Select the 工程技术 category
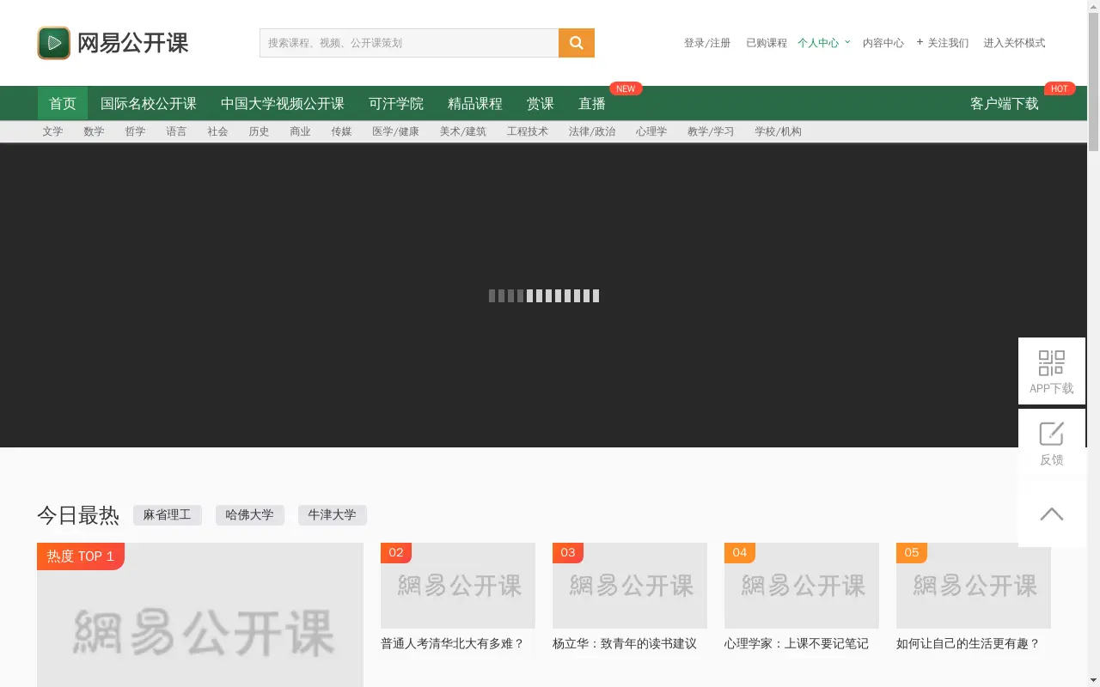The height and width of the screenshot is (687, 1100). pyautogui.click(x=527, y=131)
